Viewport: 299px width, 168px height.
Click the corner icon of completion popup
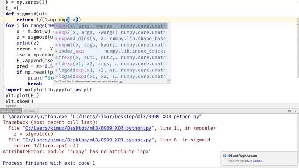coord(169,81)
